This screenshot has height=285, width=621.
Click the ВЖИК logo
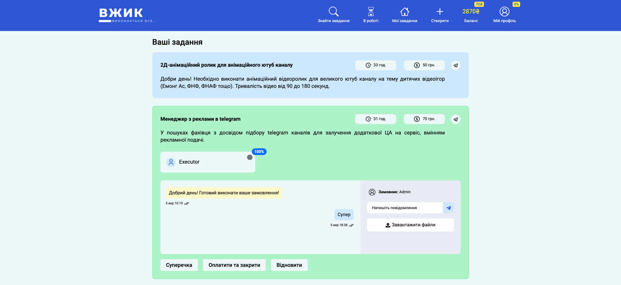click(127, 15)
